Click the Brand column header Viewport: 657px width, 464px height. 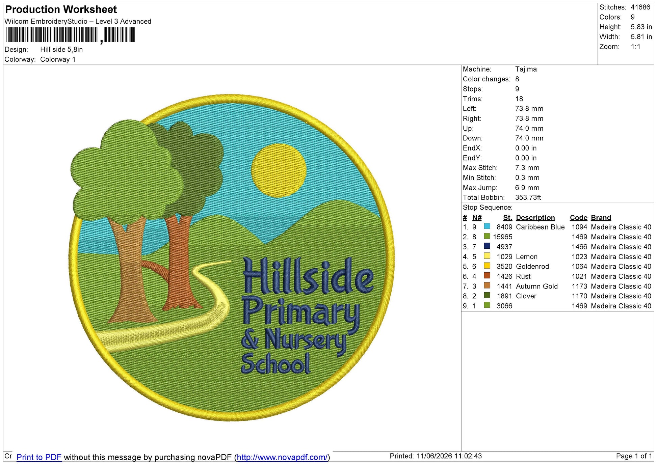click(601, 218)
